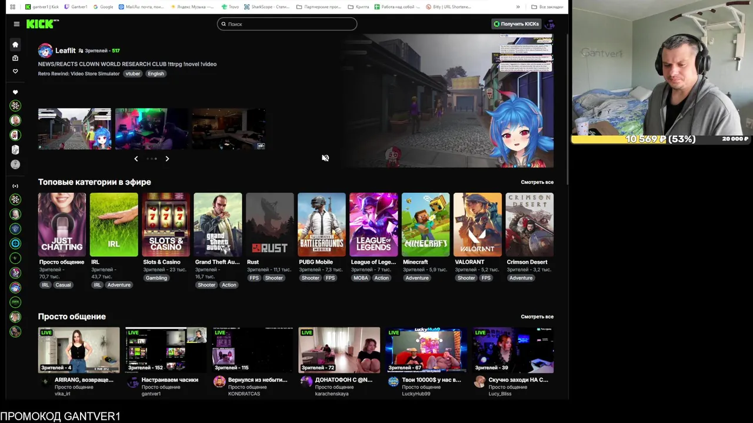
Task: Go to the previous featured stream
Action: (136, 159)
